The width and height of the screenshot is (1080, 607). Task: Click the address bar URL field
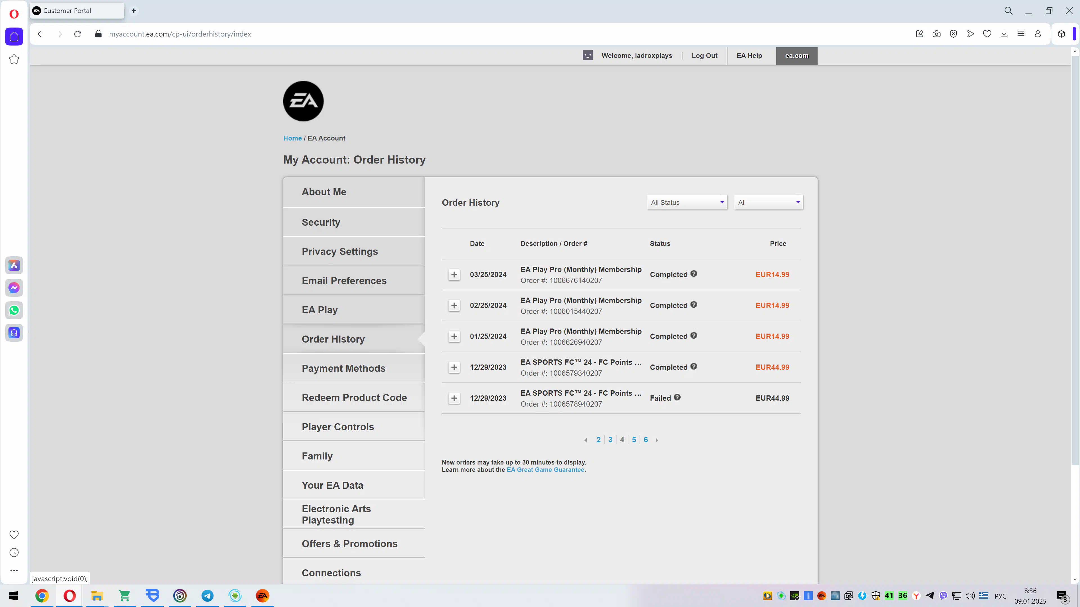click(x=503, y=34)
